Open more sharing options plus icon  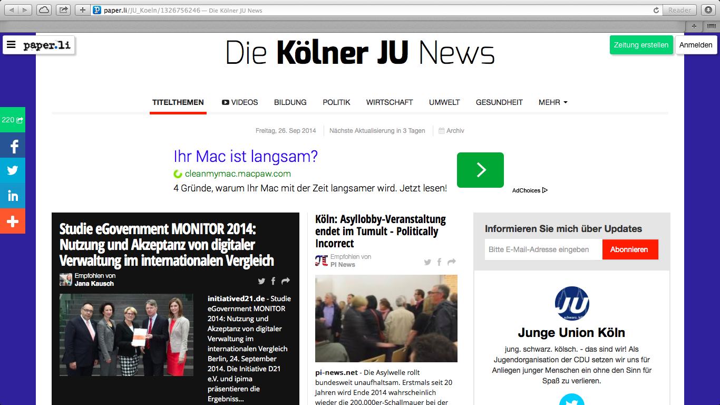click(13, 221)
